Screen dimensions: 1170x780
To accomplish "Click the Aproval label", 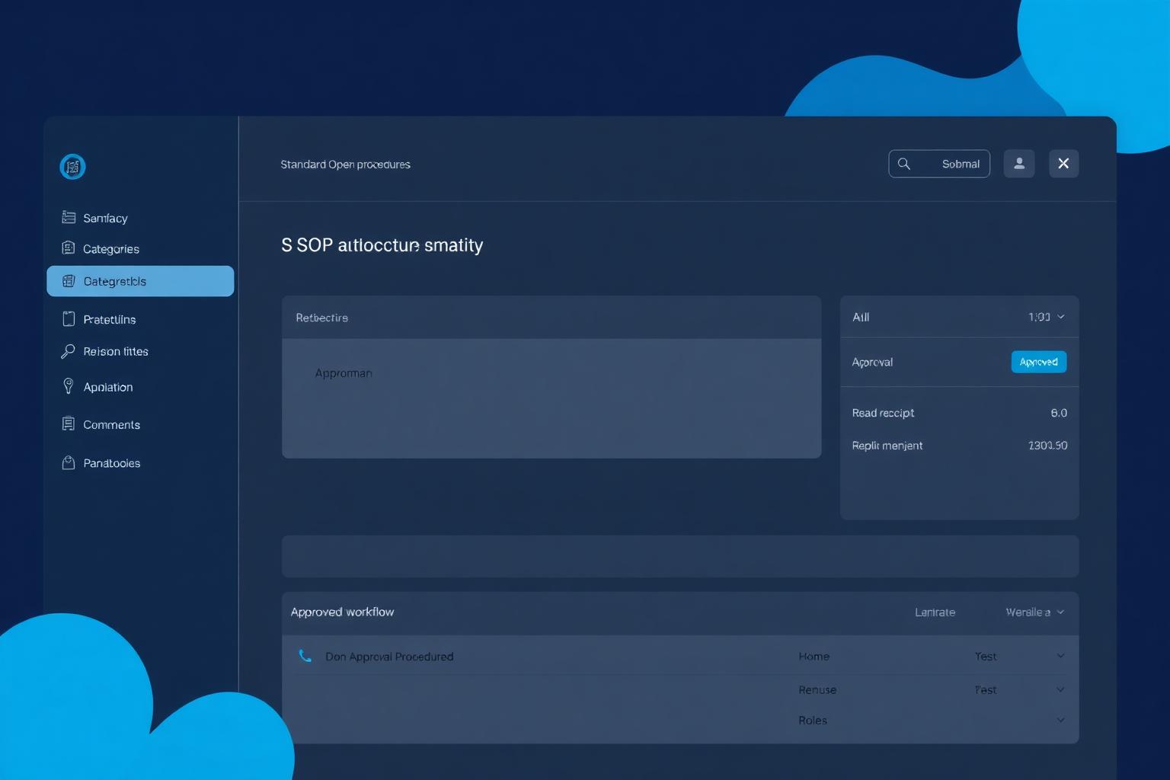I will click(872, 363).
